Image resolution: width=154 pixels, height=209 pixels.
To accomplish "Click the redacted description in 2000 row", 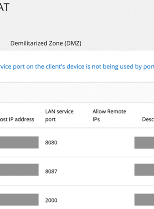I will (144, 200).
